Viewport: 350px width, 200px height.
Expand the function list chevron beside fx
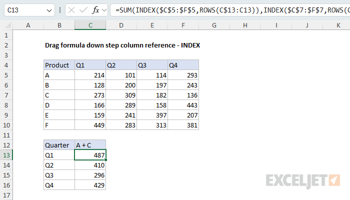(x=104, y=10)
